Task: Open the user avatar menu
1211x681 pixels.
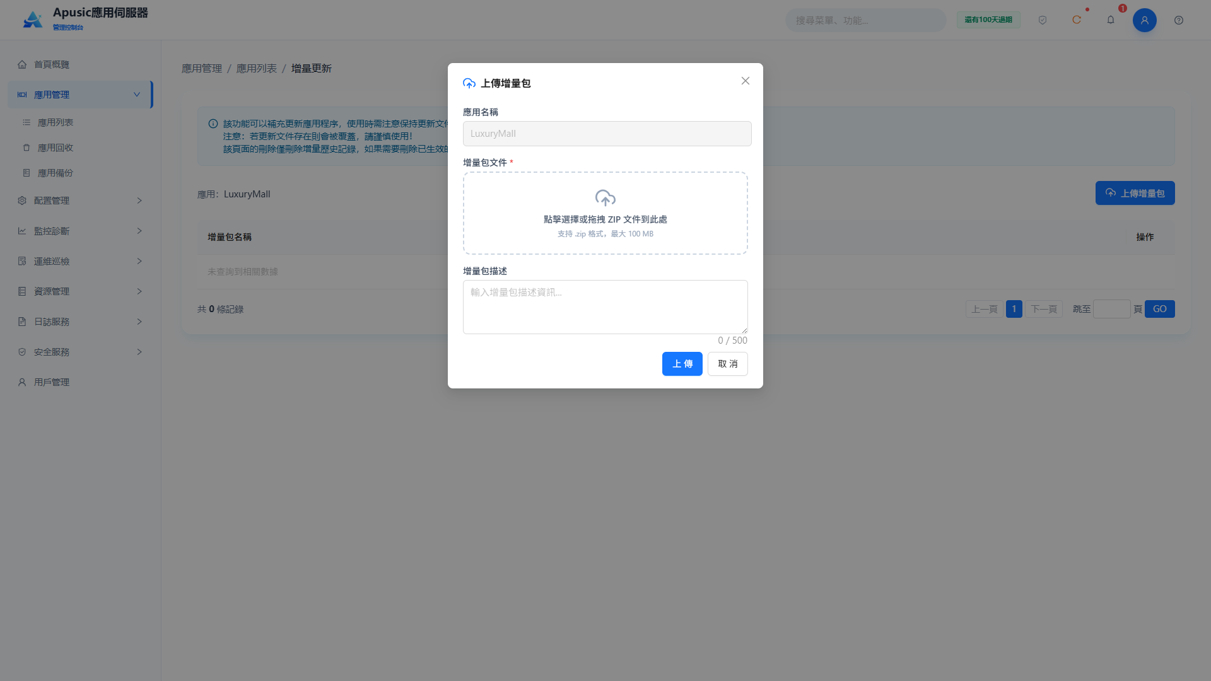Action: coord(1145,20)
